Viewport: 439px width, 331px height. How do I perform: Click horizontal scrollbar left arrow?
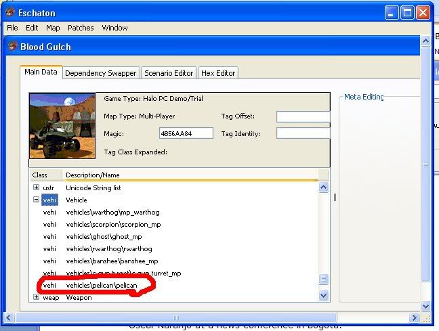(9, 318)
